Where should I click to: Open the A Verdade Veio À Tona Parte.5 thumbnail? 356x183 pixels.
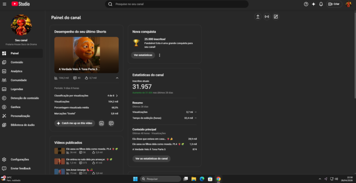tap(86, 55)
